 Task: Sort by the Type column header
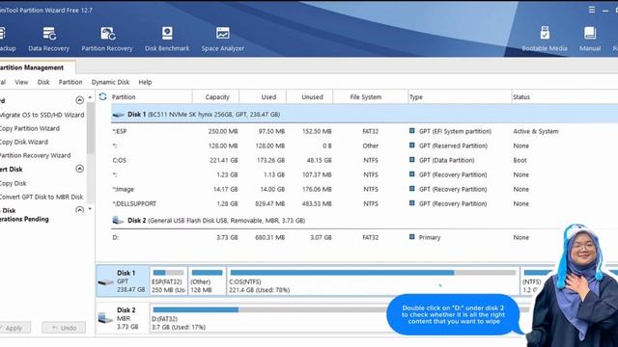coord(460,96)
